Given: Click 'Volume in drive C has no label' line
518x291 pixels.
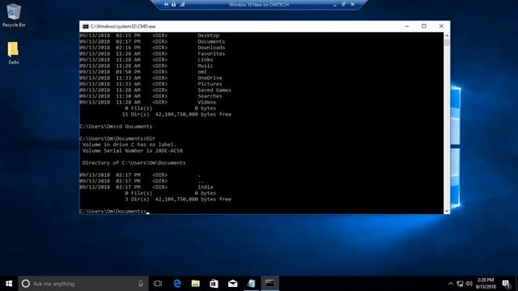Looking at the screenshot, I should (129, 145).
